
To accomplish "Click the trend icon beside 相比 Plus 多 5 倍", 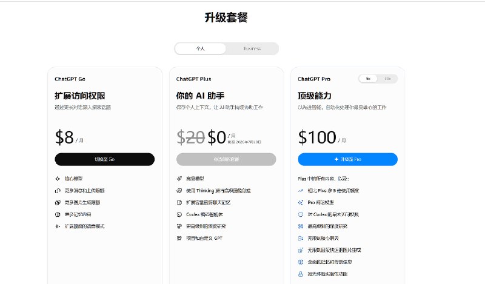I will 301,191.
